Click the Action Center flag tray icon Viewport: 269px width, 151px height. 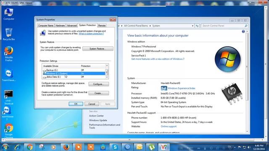[240, 147]
